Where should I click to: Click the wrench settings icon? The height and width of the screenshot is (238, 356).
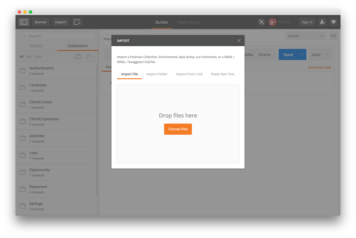click(322, 22)
